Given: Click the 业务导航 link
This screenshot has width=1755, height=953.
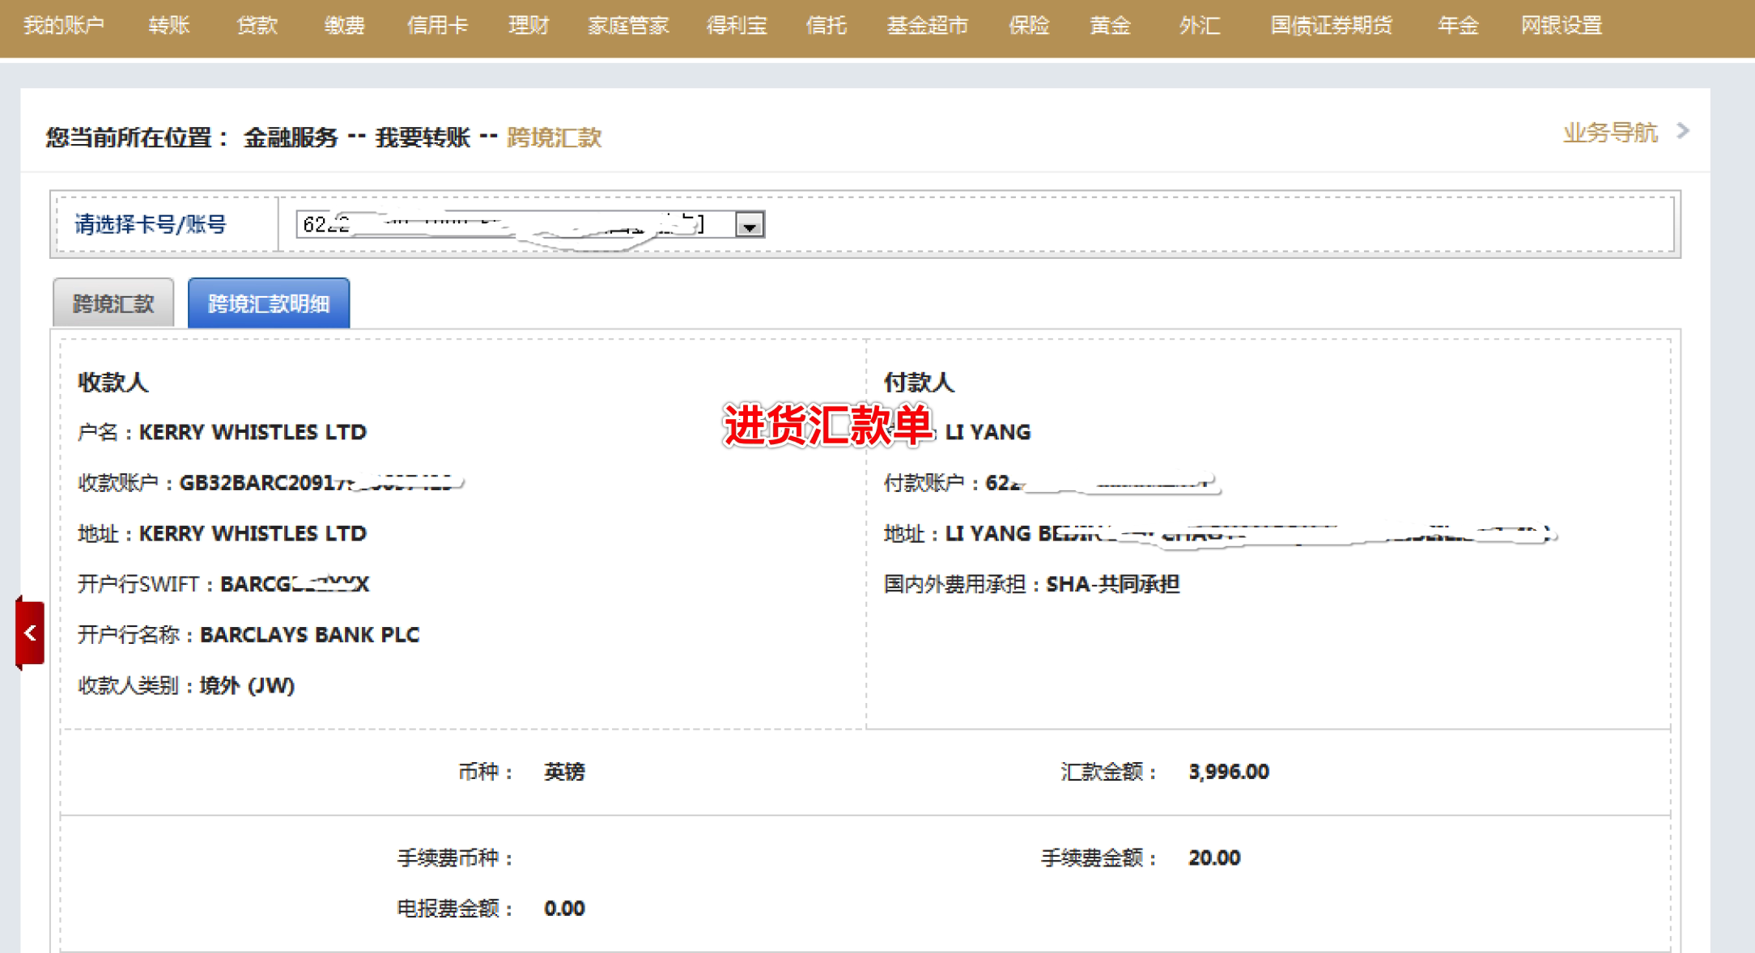Looking at the screenshot, I should pos(1610,133).
